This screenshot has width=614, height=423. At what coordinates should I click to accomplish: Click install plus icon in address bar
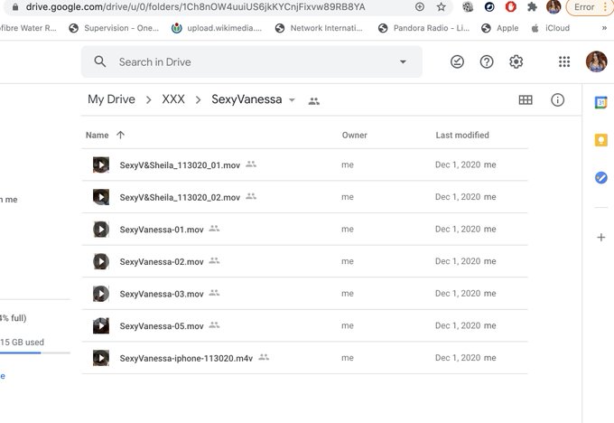(419, 6)
